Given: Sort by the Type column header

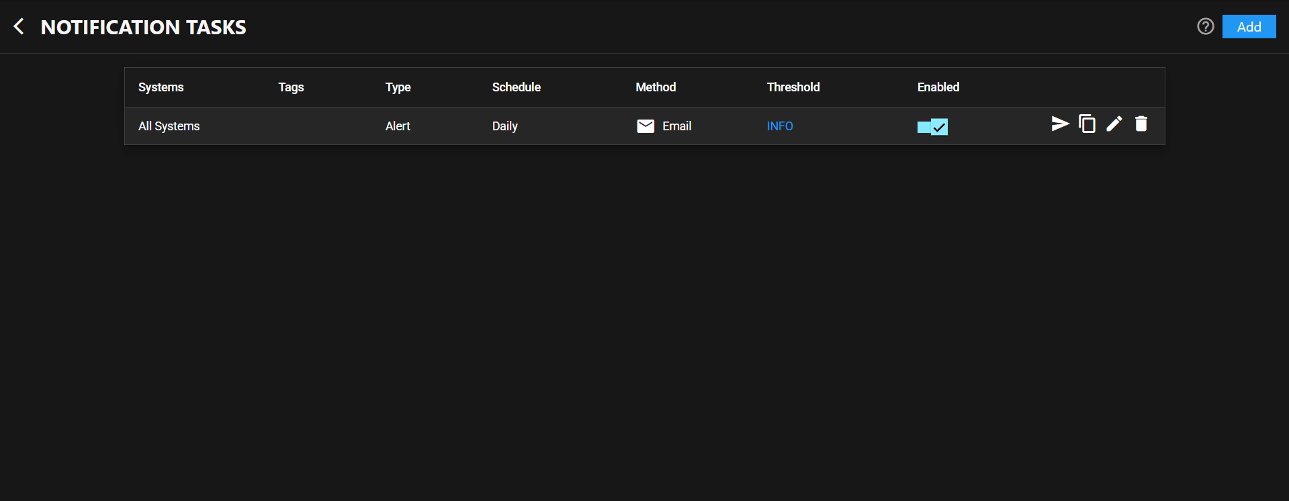Looking at the screenshot, I should 398,87.
